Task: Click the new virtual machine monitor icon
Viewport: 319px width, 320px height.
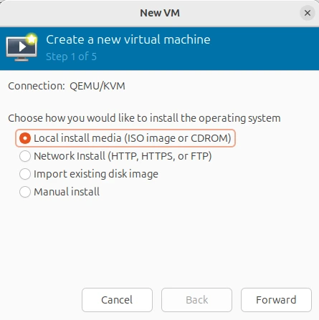Action: (x=22, y=47)
